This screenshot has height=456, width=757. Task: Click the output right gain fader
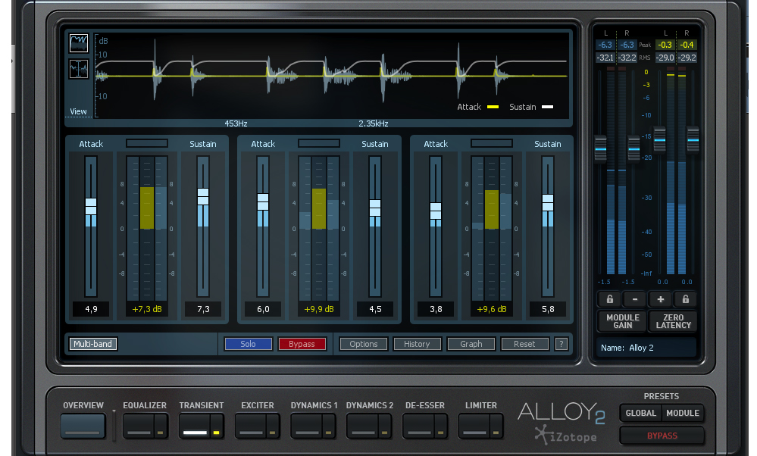coord(693,140)
